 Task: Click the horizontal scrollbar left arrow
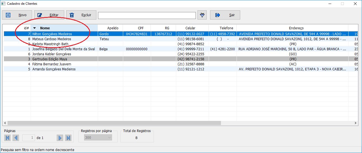5,123
